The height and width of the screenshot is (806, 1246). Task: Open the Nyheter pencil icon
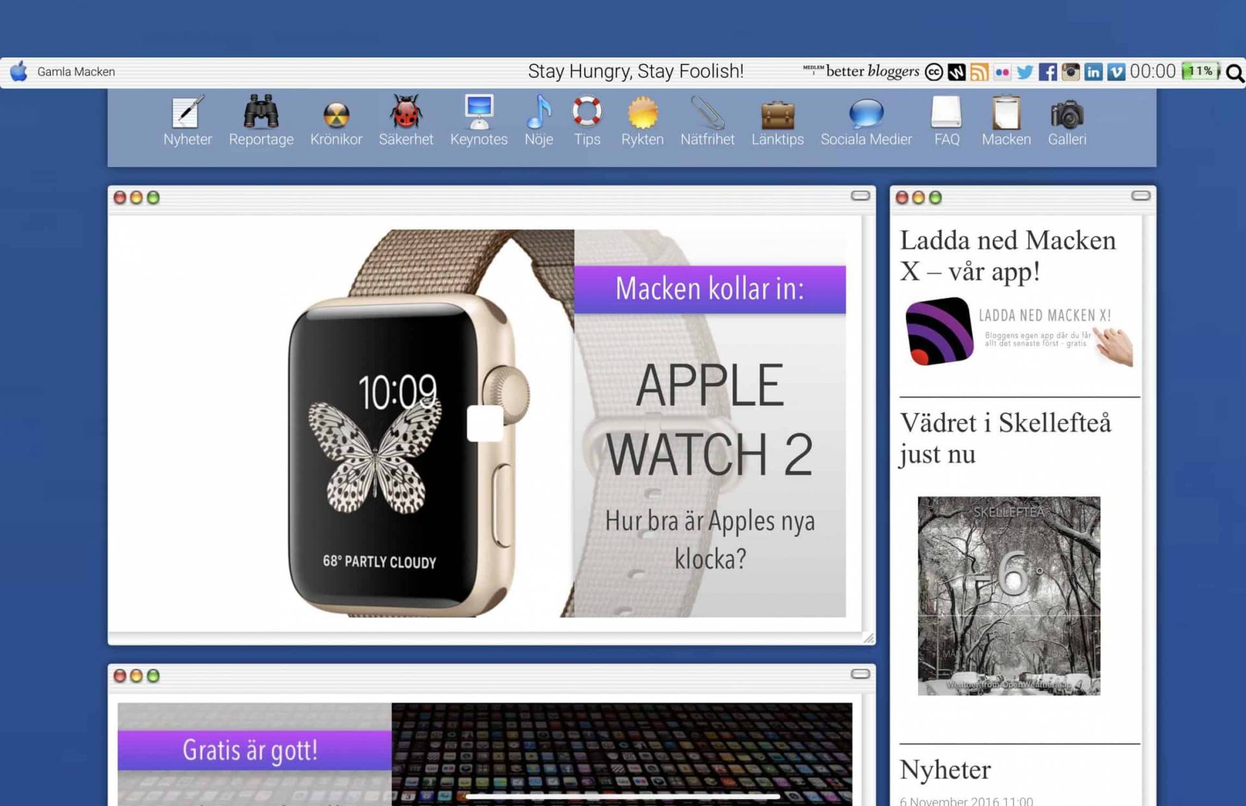188,112
